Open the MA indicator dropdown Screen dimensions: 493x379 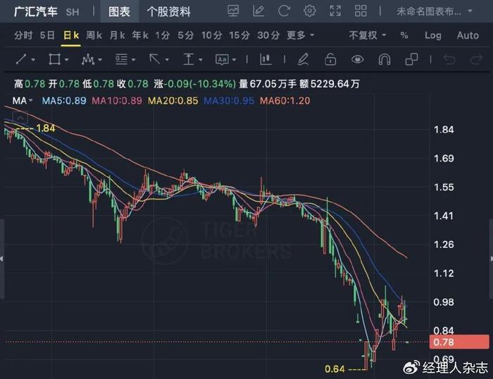point(23,101)
